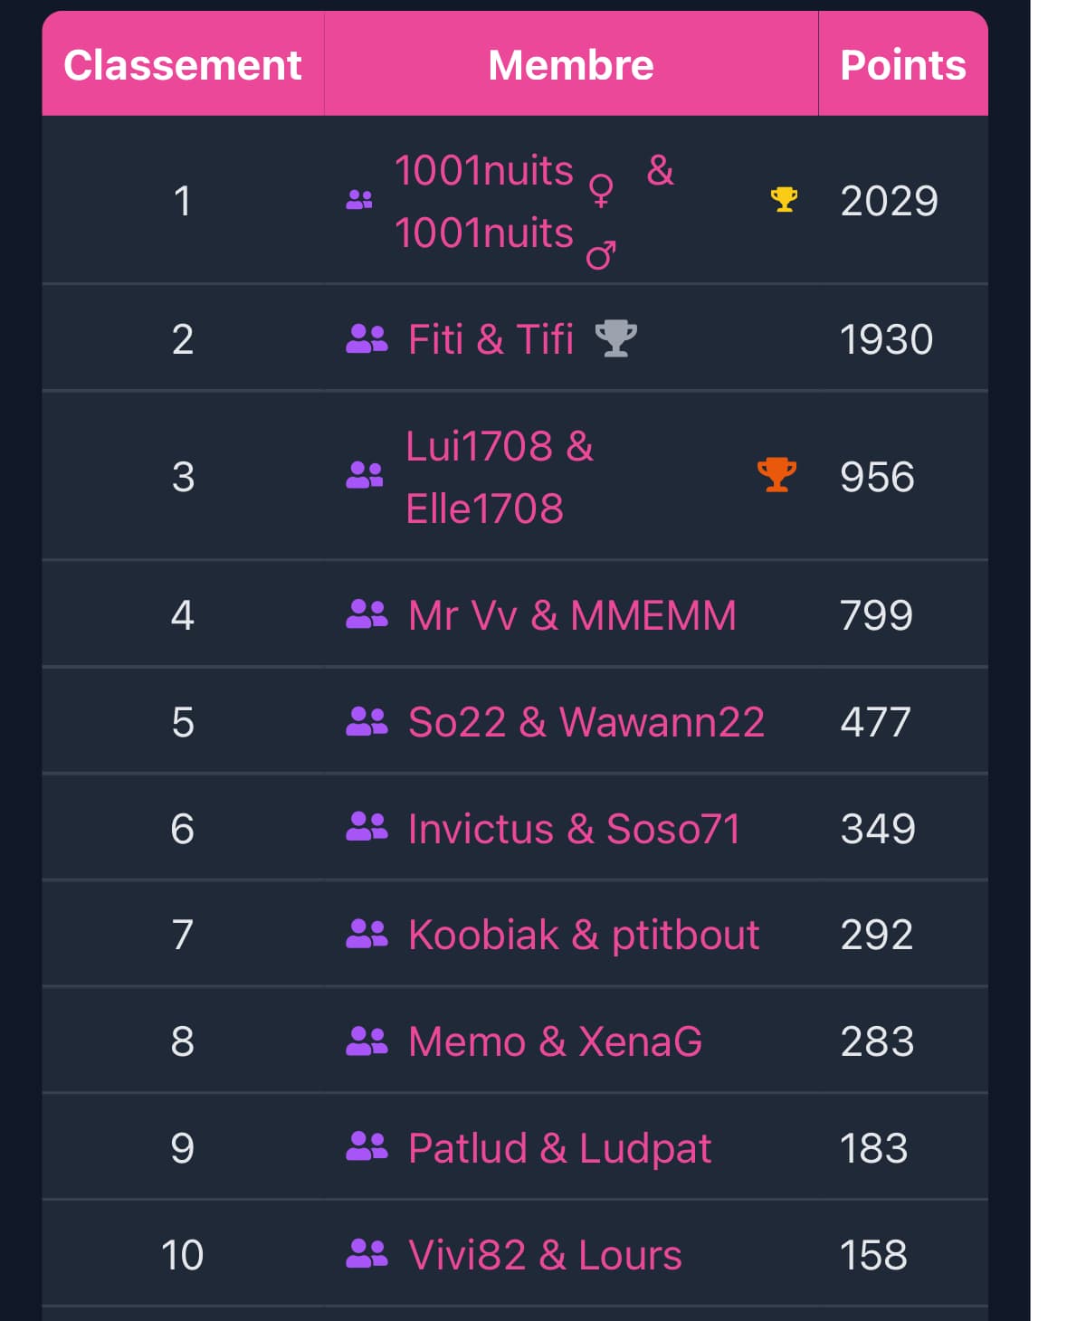This screenshot has height=1321, width=1067.
Task: Click the silver trophy beside Fiti & Tifi
Action: point(615,338)
